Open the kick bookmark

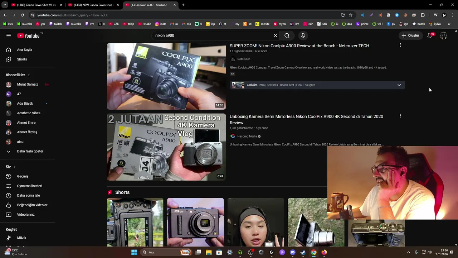[x=8, y=24]
